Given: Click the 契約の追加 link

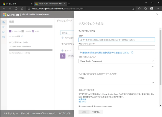Looking at the screenshot, I should [68, 38].
